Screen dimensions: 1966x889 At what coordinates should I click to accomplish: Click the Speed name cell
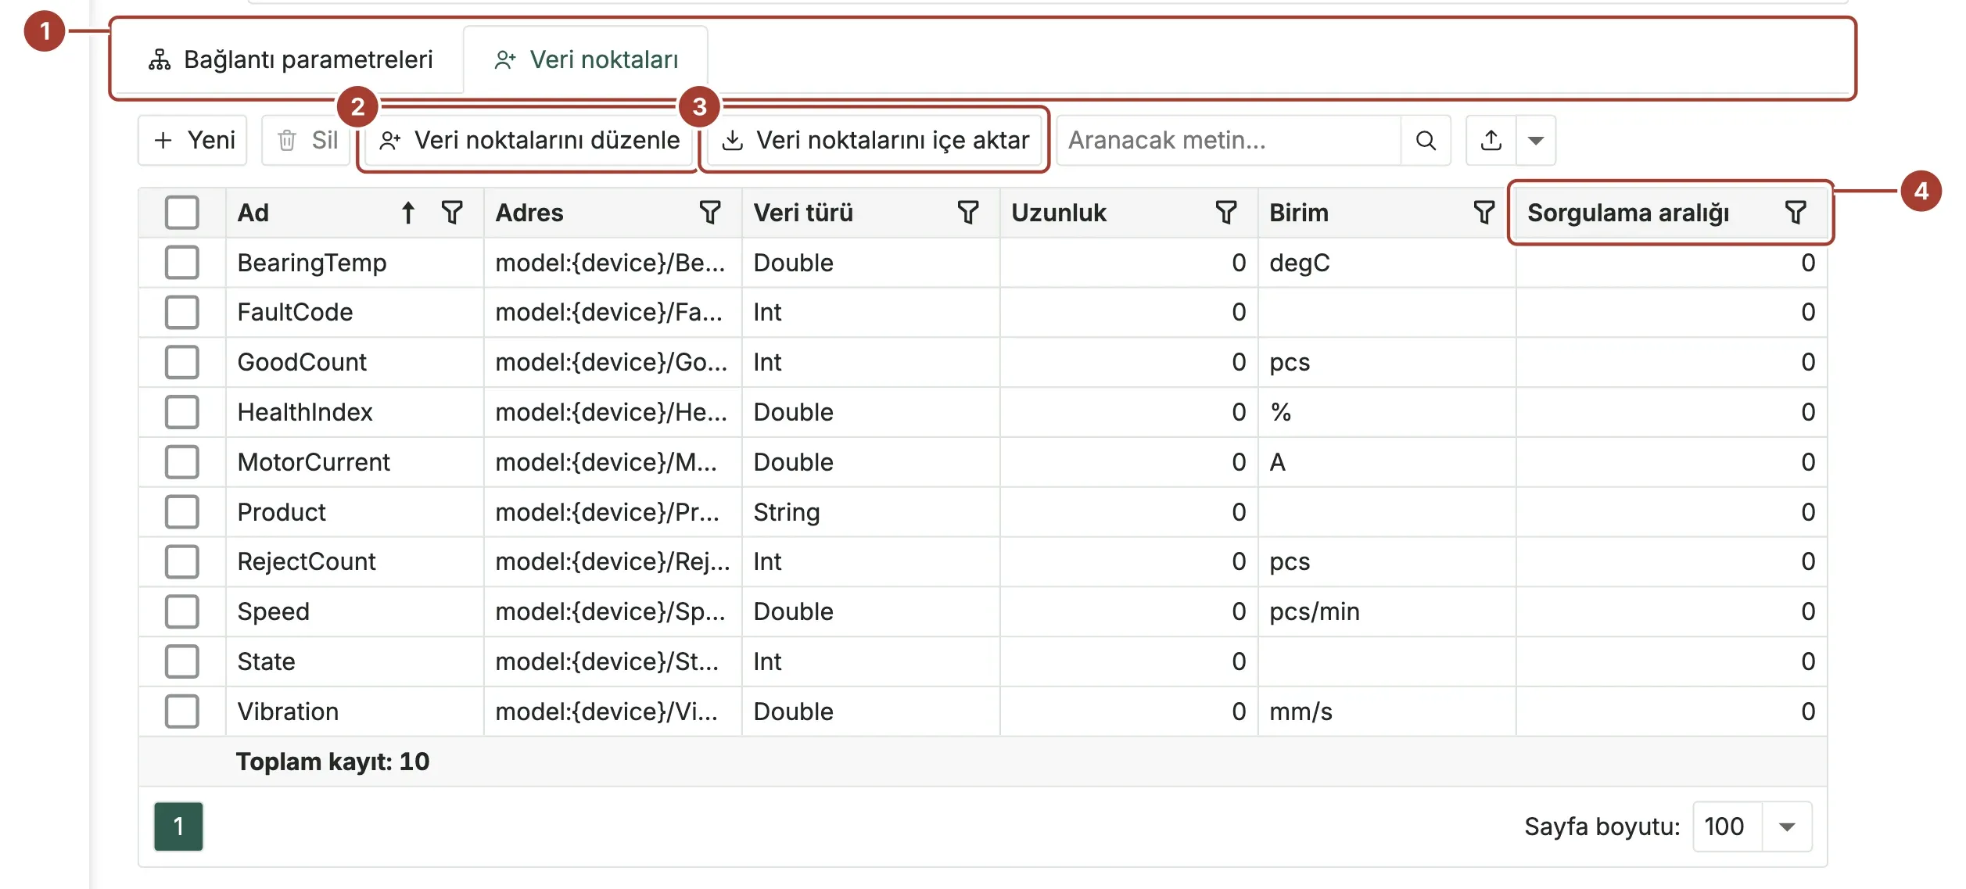[x=354, y=611]
